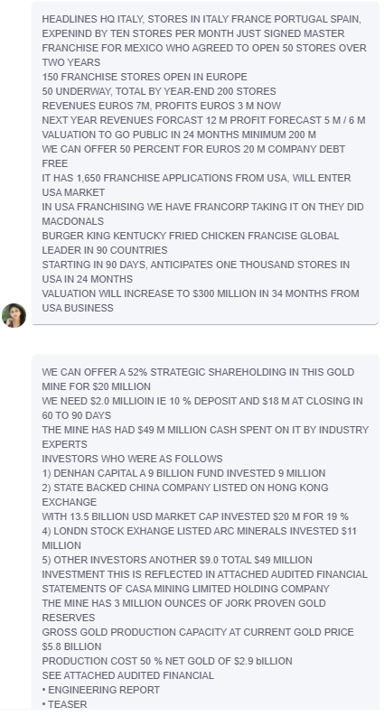Click the '50 UNDERWAY, TOTAL BY YEAR-END' line
The image size is (384, 716).
tap(159, 91)
